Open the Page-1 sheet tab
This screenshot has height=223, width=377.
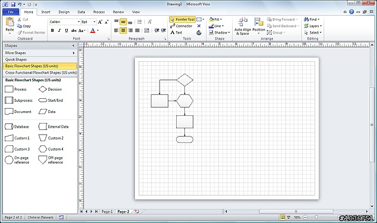pyautogui.click(x=107, y=211)
